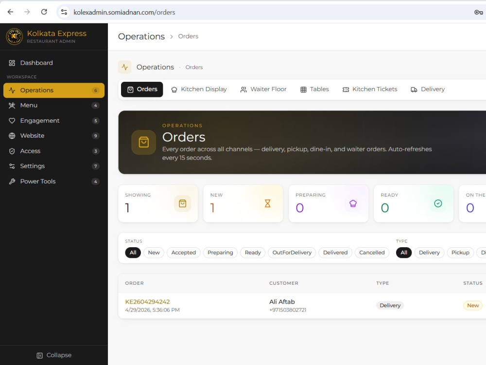The height and width of the screenshot is (365, 486).
Task: Collapse the sidebar
Action: [x=54, y=355]
